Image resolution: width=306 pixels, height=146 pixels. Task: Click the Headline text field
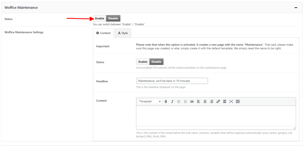pyautogui.click(x=172, y=81)
